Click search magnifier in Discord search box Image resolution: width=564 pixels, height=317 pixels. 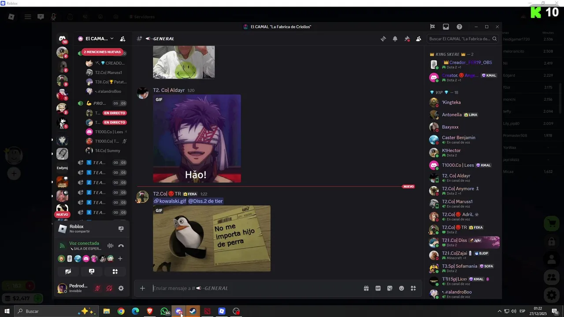pos(494,39)
